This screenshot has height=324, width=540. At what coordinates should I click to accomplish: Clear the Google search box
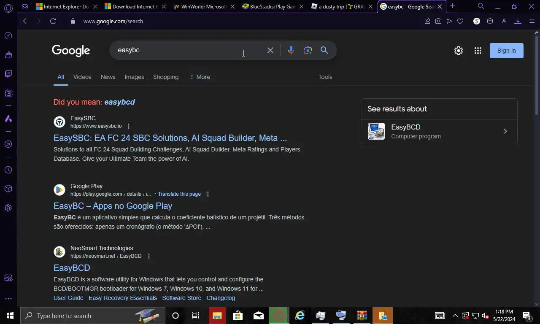point(270,50)
